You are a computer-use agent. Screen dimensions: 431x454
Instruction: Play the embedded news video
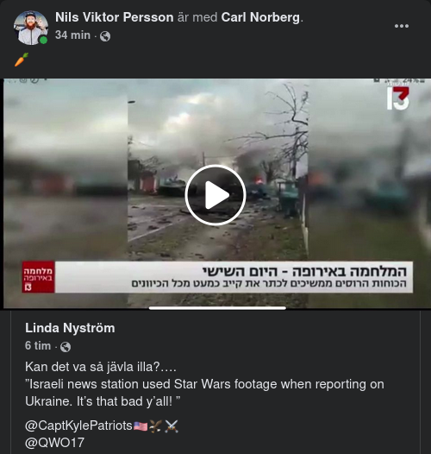click(x=215, y=195)
